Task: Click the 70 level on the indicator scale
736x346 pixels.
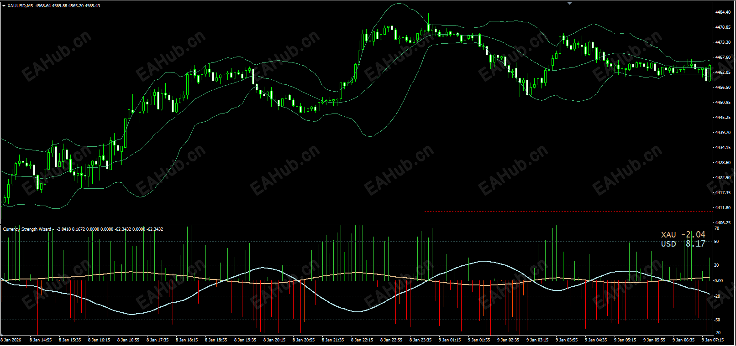Action: (x=717, y=229)
